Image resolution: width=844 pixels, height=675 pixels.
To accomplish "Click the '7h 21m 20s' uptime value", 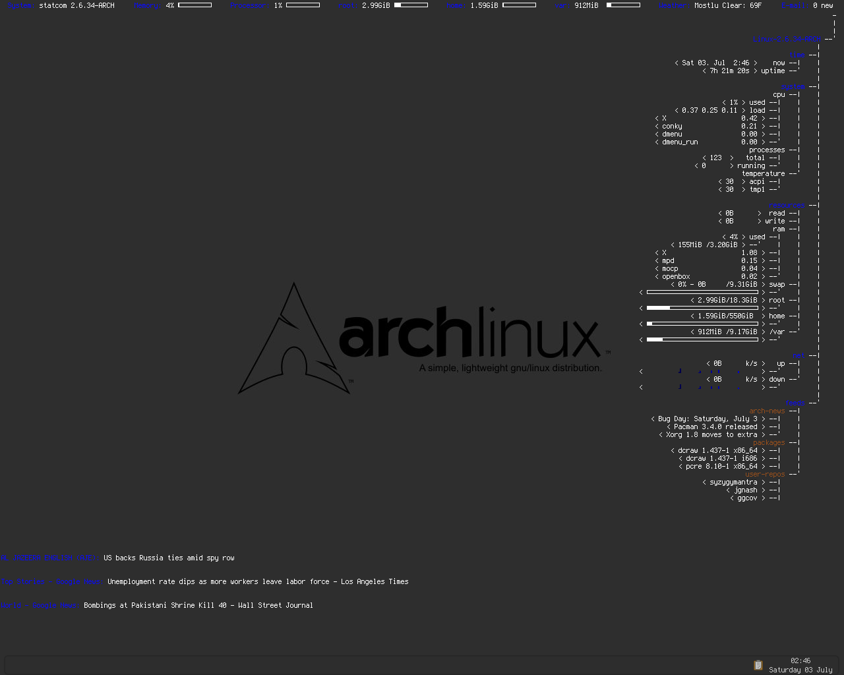I will pos(729,71).
